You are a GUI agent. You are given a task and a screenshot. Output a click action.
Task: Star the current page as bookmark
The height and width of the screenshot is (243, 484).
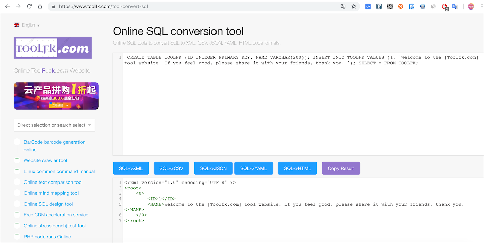coord(354,6)
